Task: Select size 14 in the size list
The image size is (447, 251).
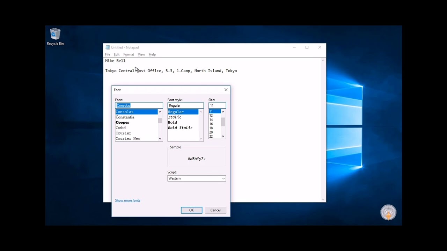Action: click(x=215, y=120)
